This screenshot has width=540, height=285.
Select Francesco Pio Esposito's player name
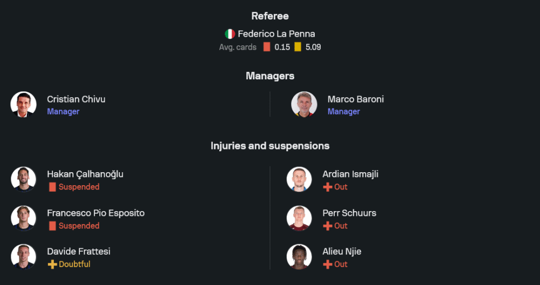coord(96,213)
